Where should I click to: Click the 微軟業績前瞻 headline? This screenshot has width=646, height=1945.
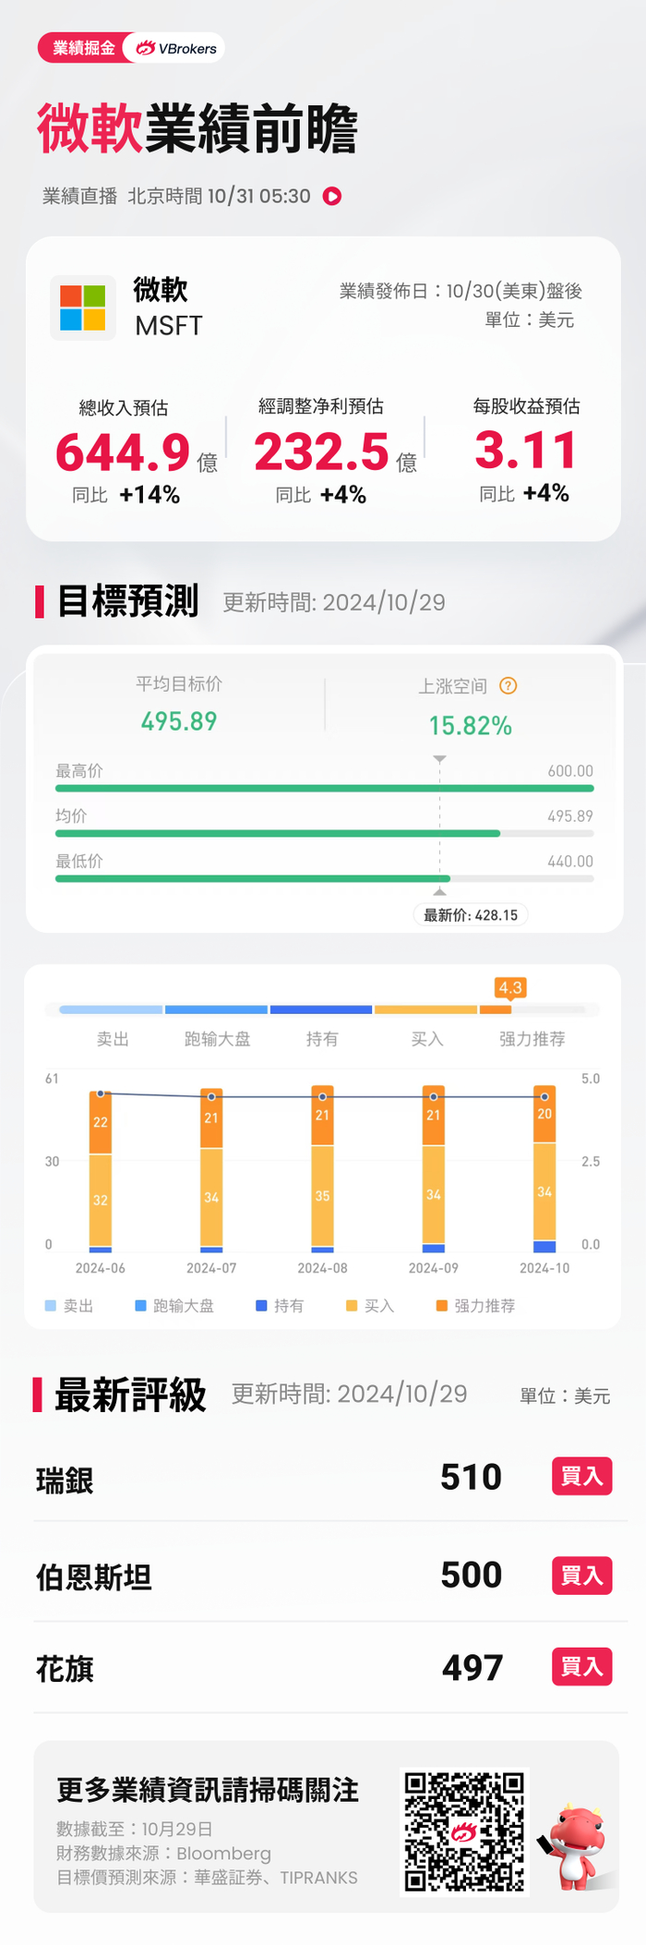tap(197, 128)
